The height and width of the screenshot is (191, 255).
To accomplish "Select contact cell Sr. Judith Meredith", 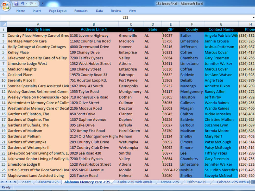I will 221,170.
